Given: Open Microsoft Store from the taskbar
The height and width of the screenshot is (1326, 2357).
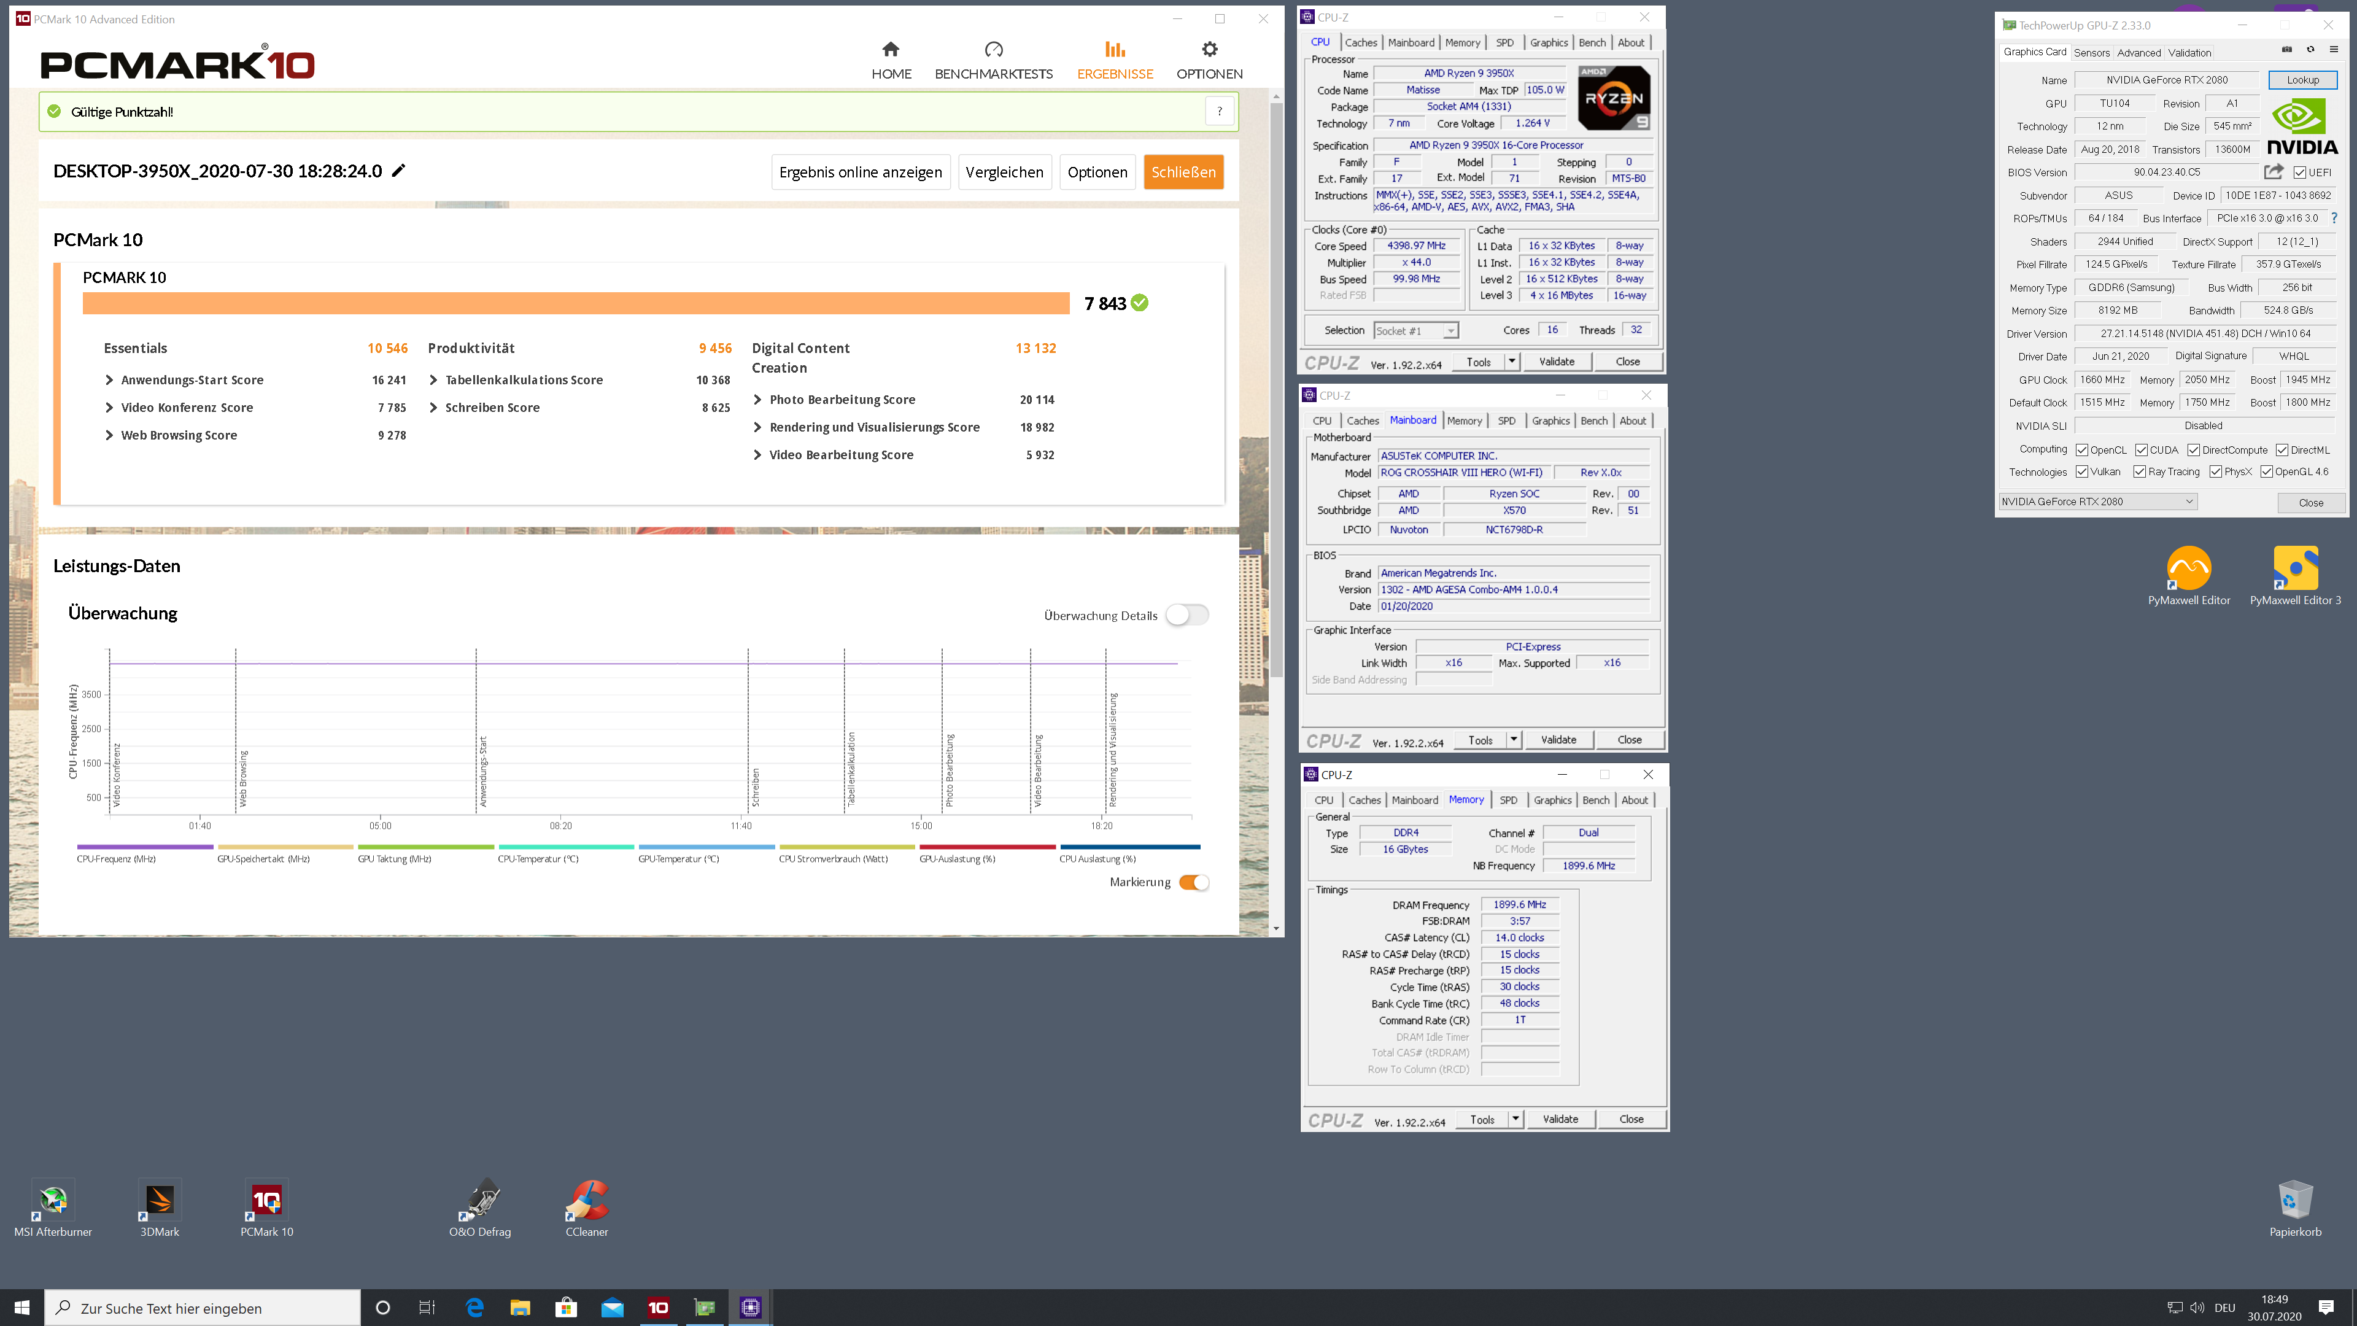Looking at the screenshot, I should [x=567, y=1308].
